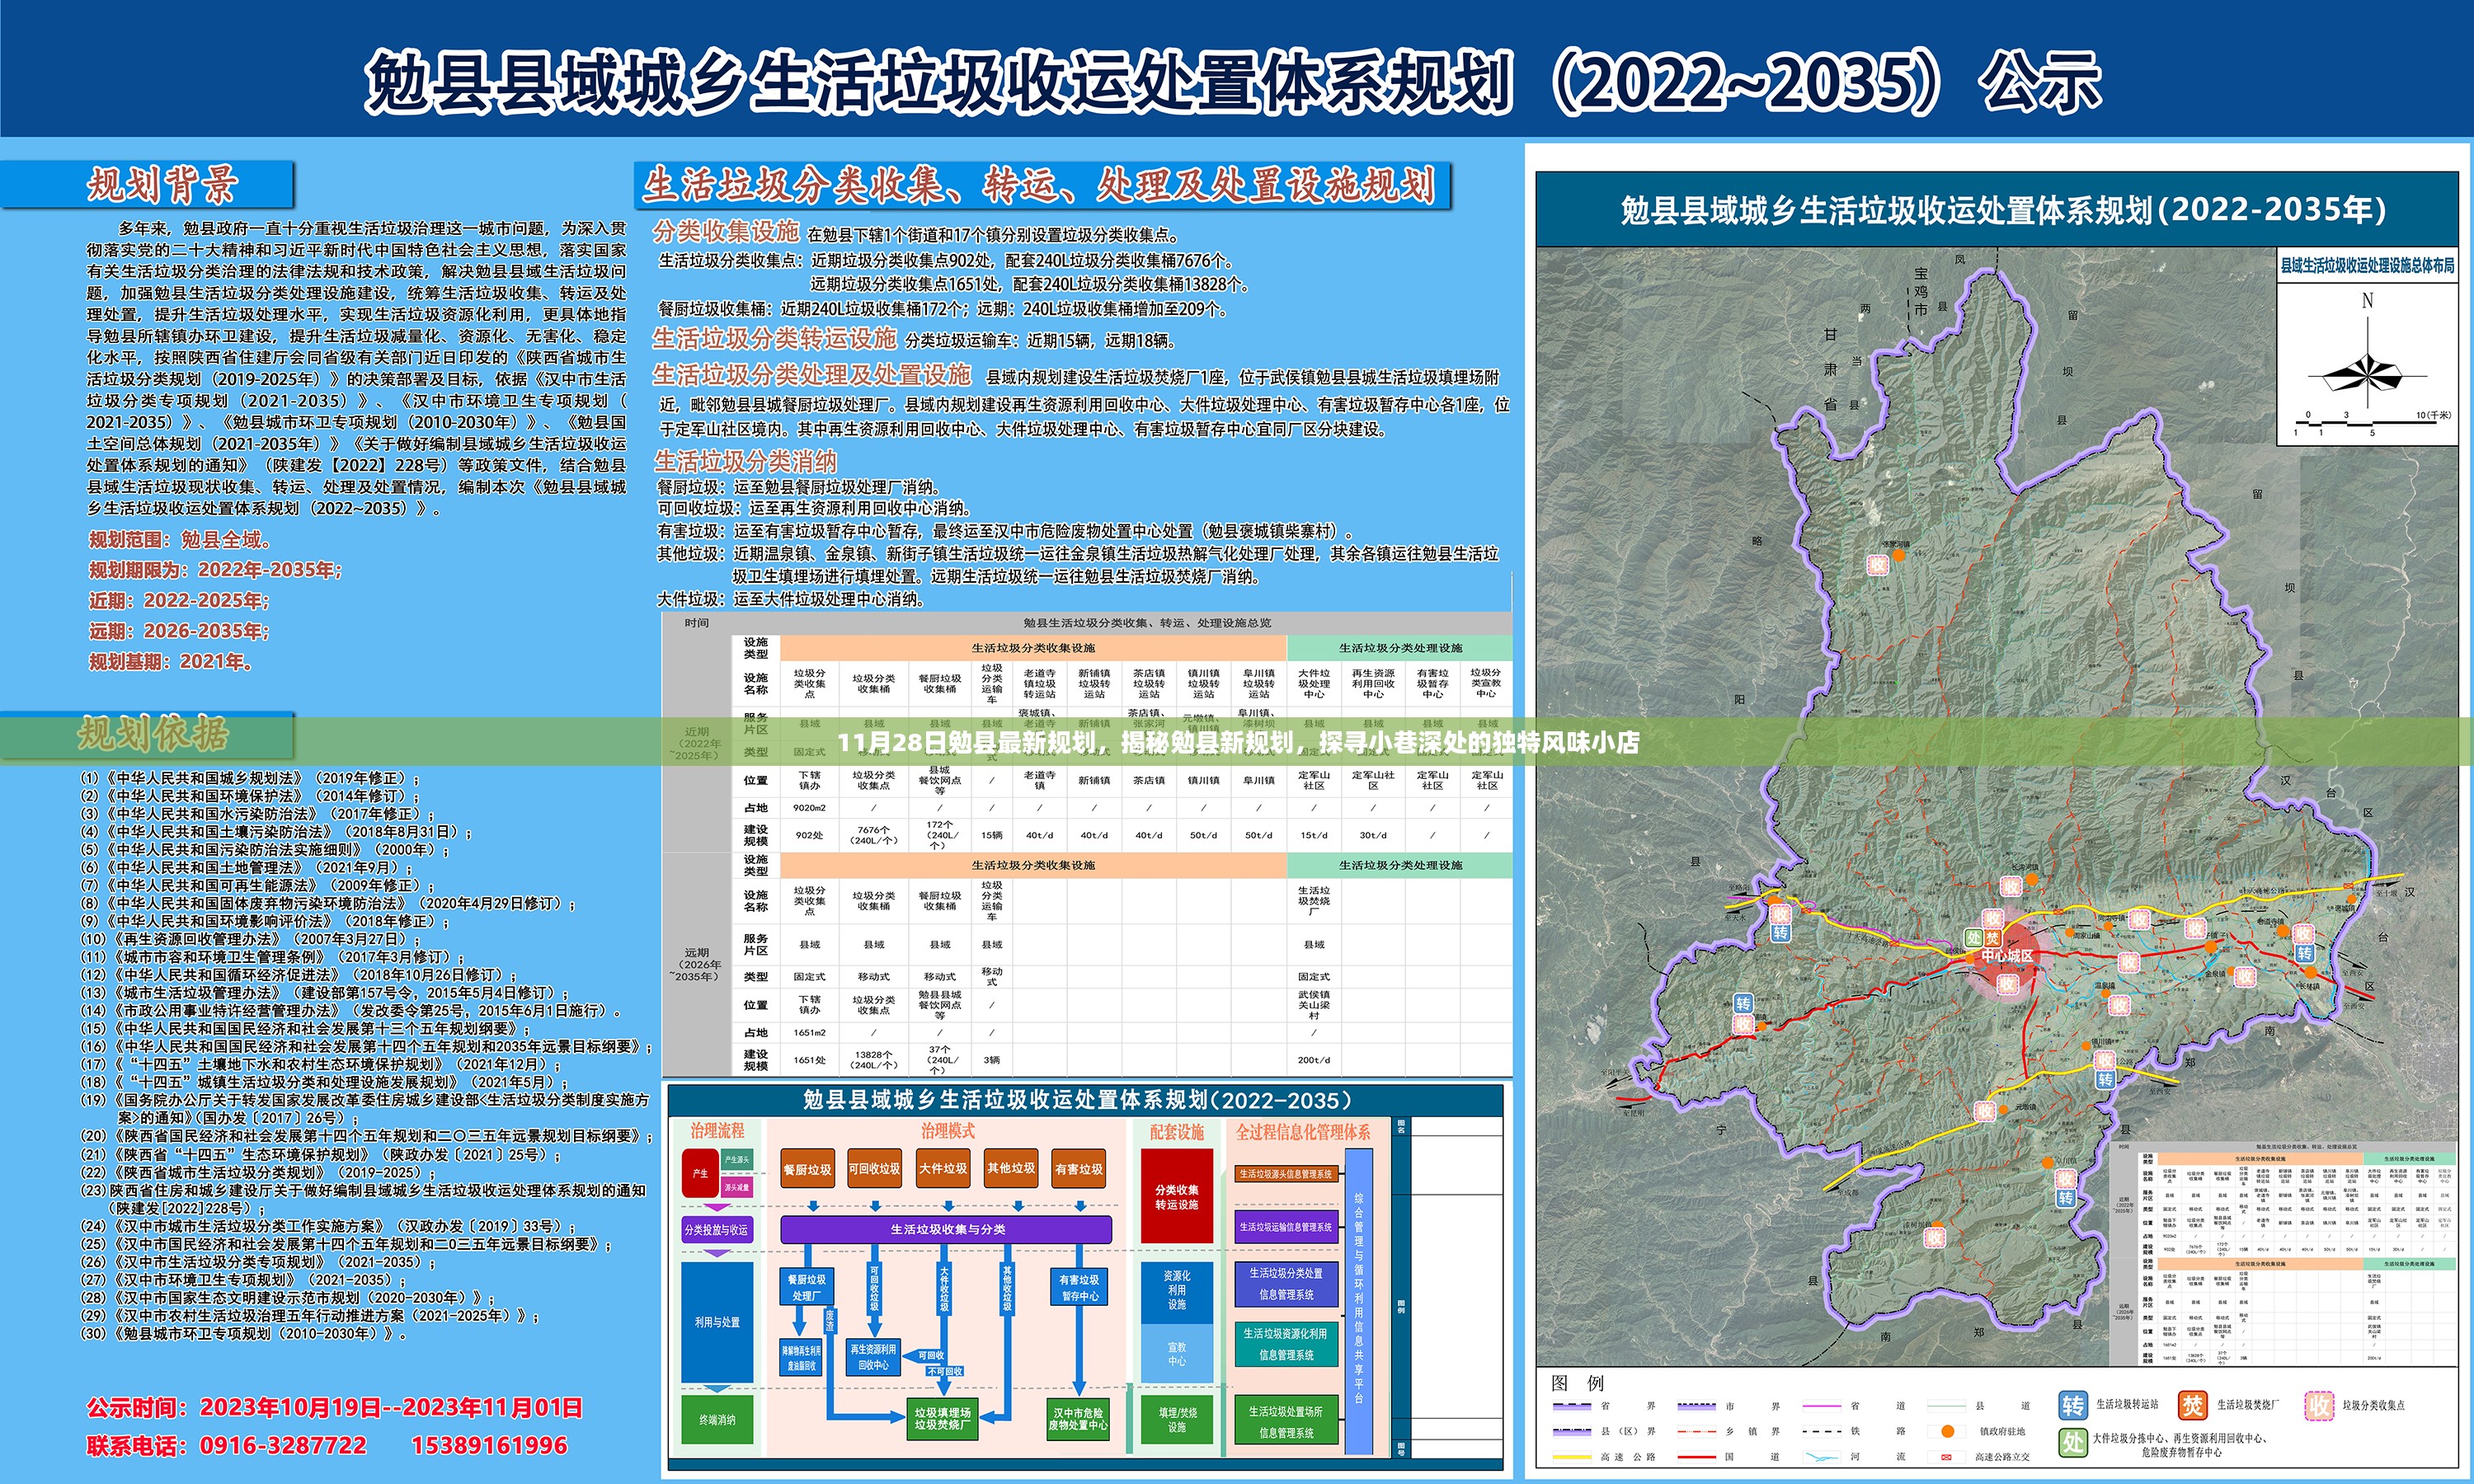This screenshot has width=2474, height=1484.
Task: Click the 全过程信息化管理体系 column heading
Action: pyautogui.click(x=1303, y=1131)
